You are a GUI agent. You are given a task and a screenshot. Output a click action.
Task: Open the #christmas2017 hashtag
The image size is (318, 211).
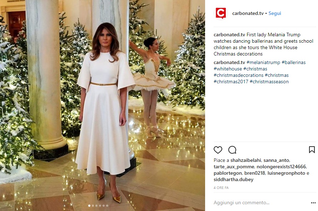(x=231, y=82)
